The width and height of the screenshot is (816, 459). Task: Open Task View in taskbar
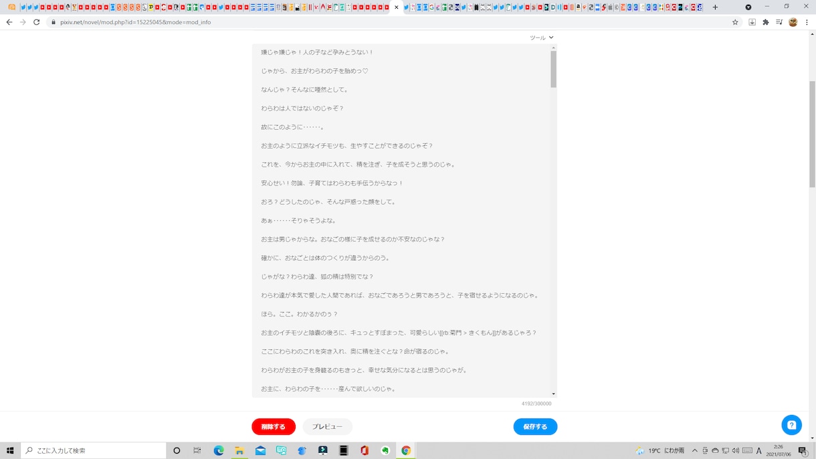coord(197,450)
